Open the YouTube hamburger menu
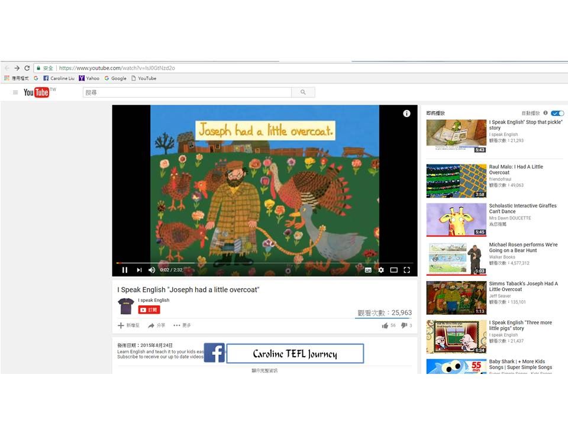 pyautogui.click(x=15, y=92)
